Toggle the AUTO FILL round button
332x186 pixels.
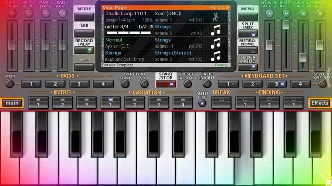(x=202, y=103)
